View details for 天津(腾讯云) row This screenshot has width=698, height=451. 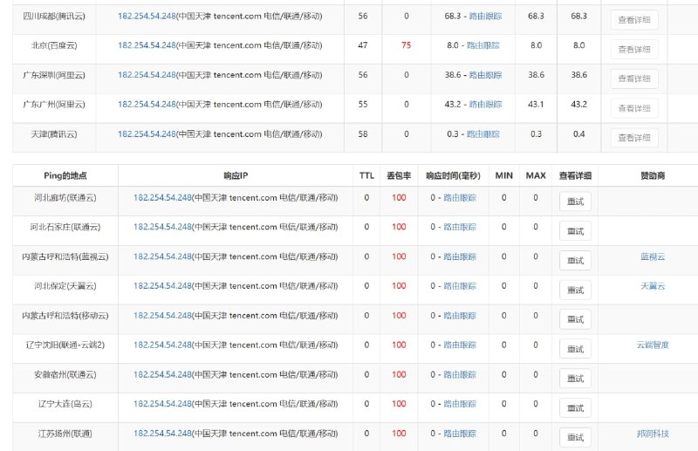[x=634, y=138]
